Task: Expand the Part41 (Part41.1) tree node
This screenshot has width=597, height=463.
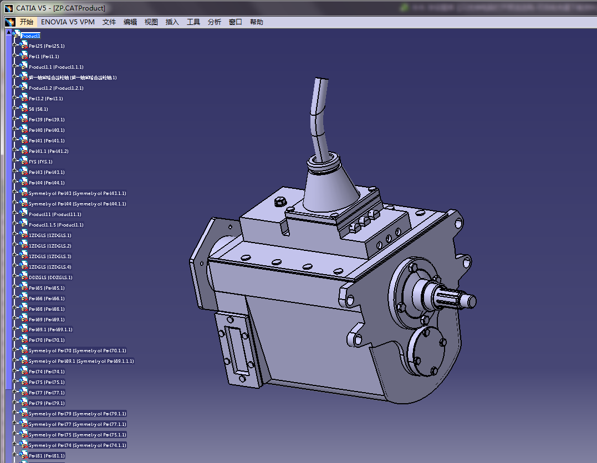Action: tap(15, 140)
